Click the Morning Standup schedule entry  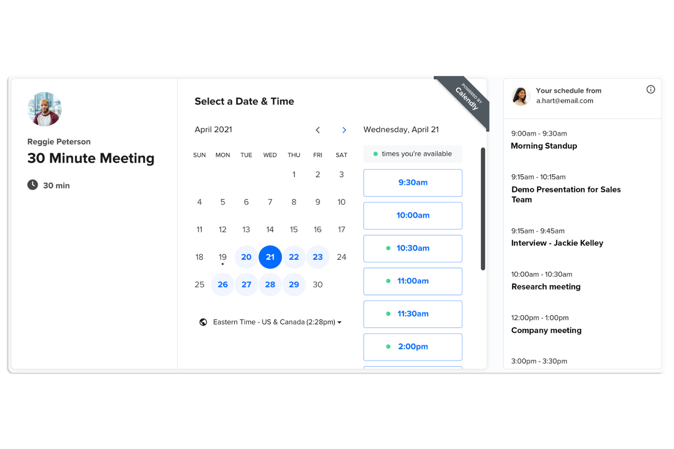[544, 146]
